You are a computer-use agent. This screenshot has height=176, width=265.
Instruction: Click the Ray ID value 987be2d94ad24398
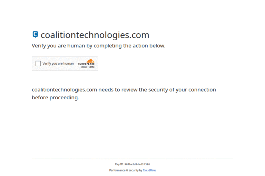pyautogui.click(x=137, y=164)
